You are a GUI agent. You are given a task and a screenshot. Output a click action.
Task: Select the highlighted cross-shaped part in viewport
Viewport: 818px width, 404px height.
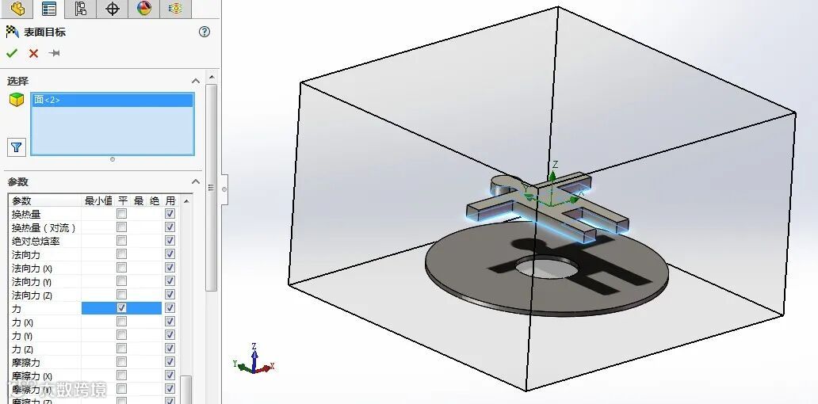548,208
